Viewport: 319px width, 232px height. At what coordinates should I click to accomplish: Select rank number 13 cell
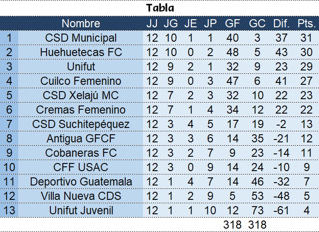(x=9, y=210)
